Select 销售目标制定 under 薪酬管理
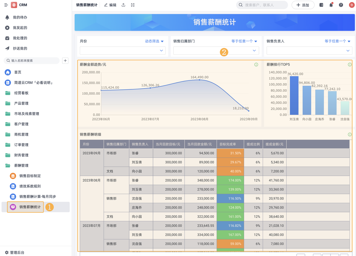Image resolution: width=356 pixels, height=256 pixels. click(x=30, y=176)
